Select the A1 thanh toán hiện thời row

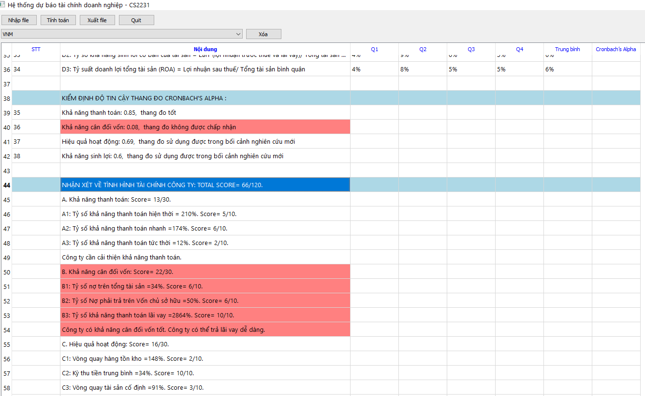pyautogui.click(x=205, y=214)
